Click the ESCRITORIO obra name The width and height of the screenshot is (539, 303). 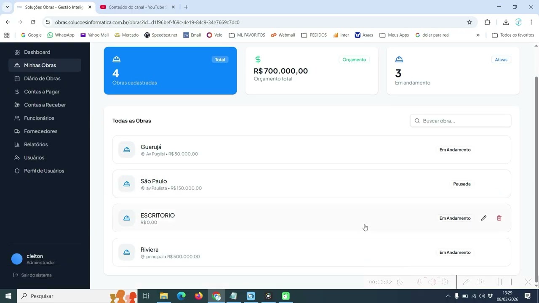coord(157,215)
